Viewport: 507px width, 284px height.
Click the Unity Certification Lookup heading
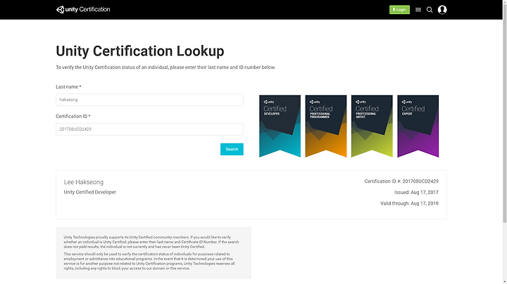[140, 51]
